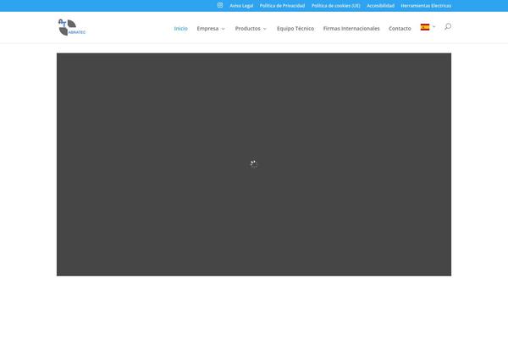Select the Productos menu item
The image size is (508, 339).
pos(247,28)
